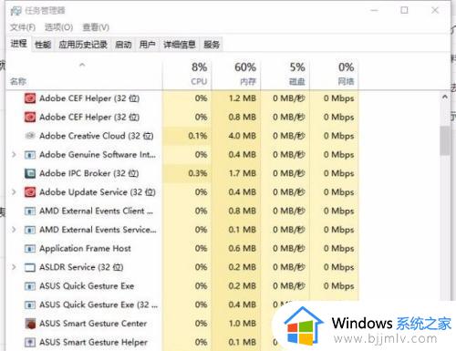The height and width of the screenshot is (351, 456).
Task: Switch to the 详细信息 tab
Action: (x=180, y=45)
